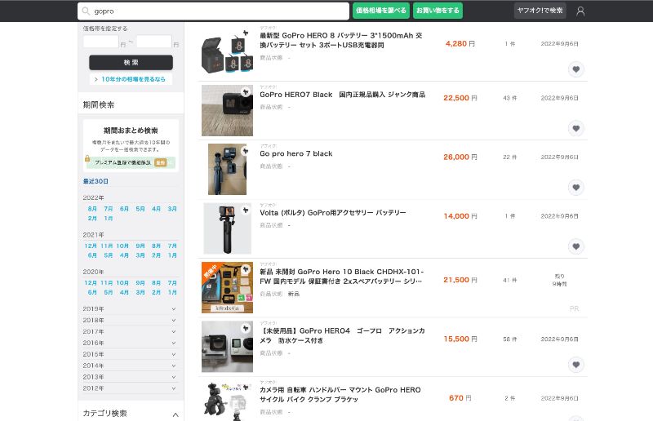The width and height of the screenshot is (653, 421).
Task: Select 6月 under 2022年
Action: tap(124, 209)
